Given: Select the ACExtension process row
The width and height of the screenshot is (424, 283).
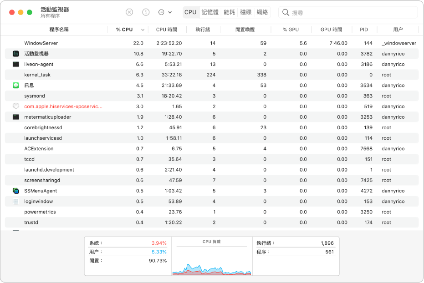Looking at the screenshot, I should [x=212, y=148].
